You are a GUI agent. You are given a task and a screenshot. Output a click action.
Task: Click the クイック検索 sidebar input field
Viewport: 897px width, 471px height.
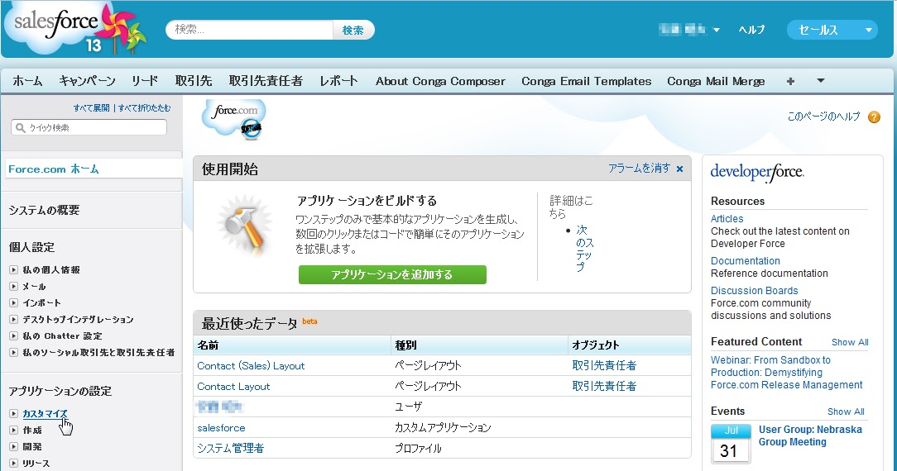tap(89, 127)
